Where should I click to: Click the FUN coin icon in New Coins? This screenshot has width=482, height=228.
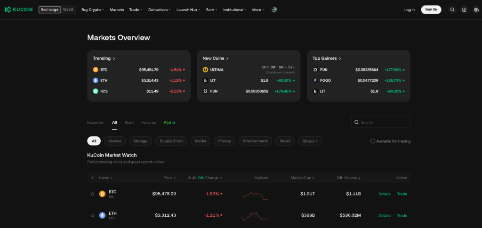click(x=205, y=91)
